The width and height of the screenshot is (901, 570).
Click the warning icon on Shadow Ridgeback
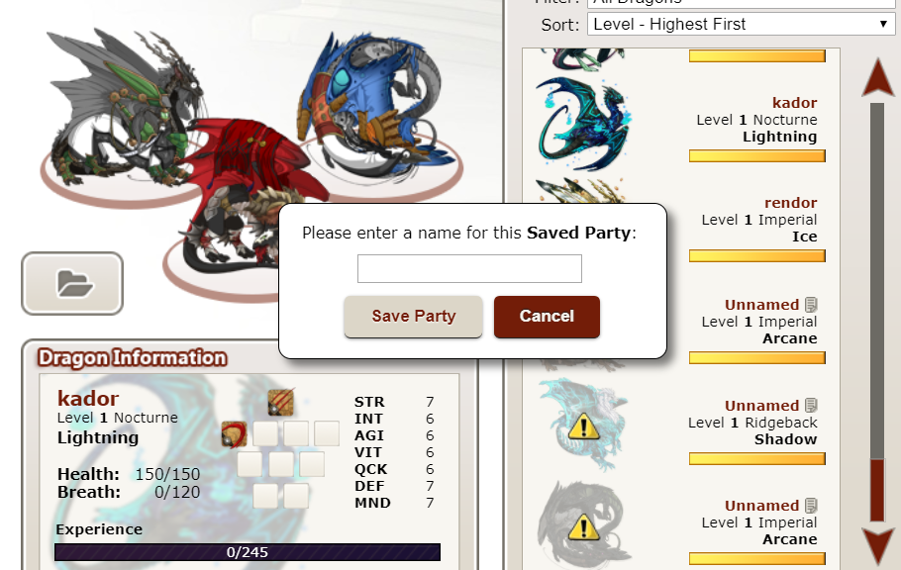(583, 427)
